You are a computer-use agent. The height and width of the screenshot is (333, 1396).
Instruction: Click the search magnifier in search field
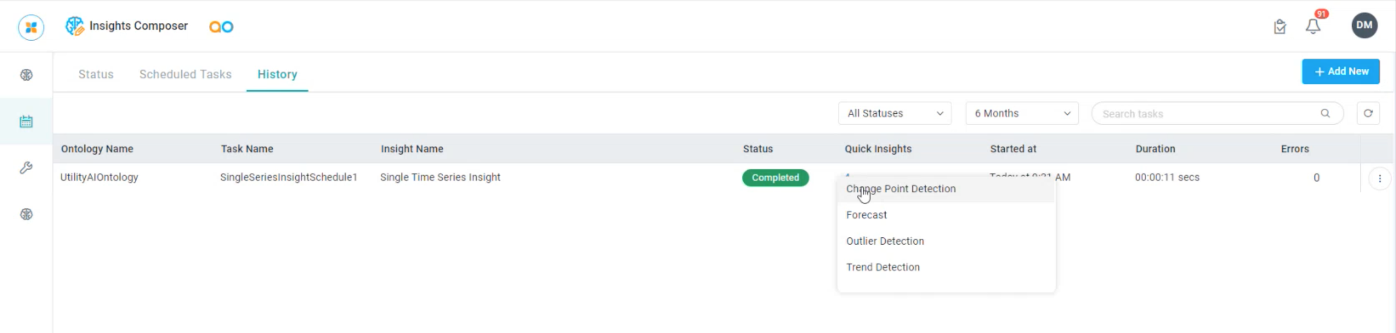click(x=1326, y=113)
